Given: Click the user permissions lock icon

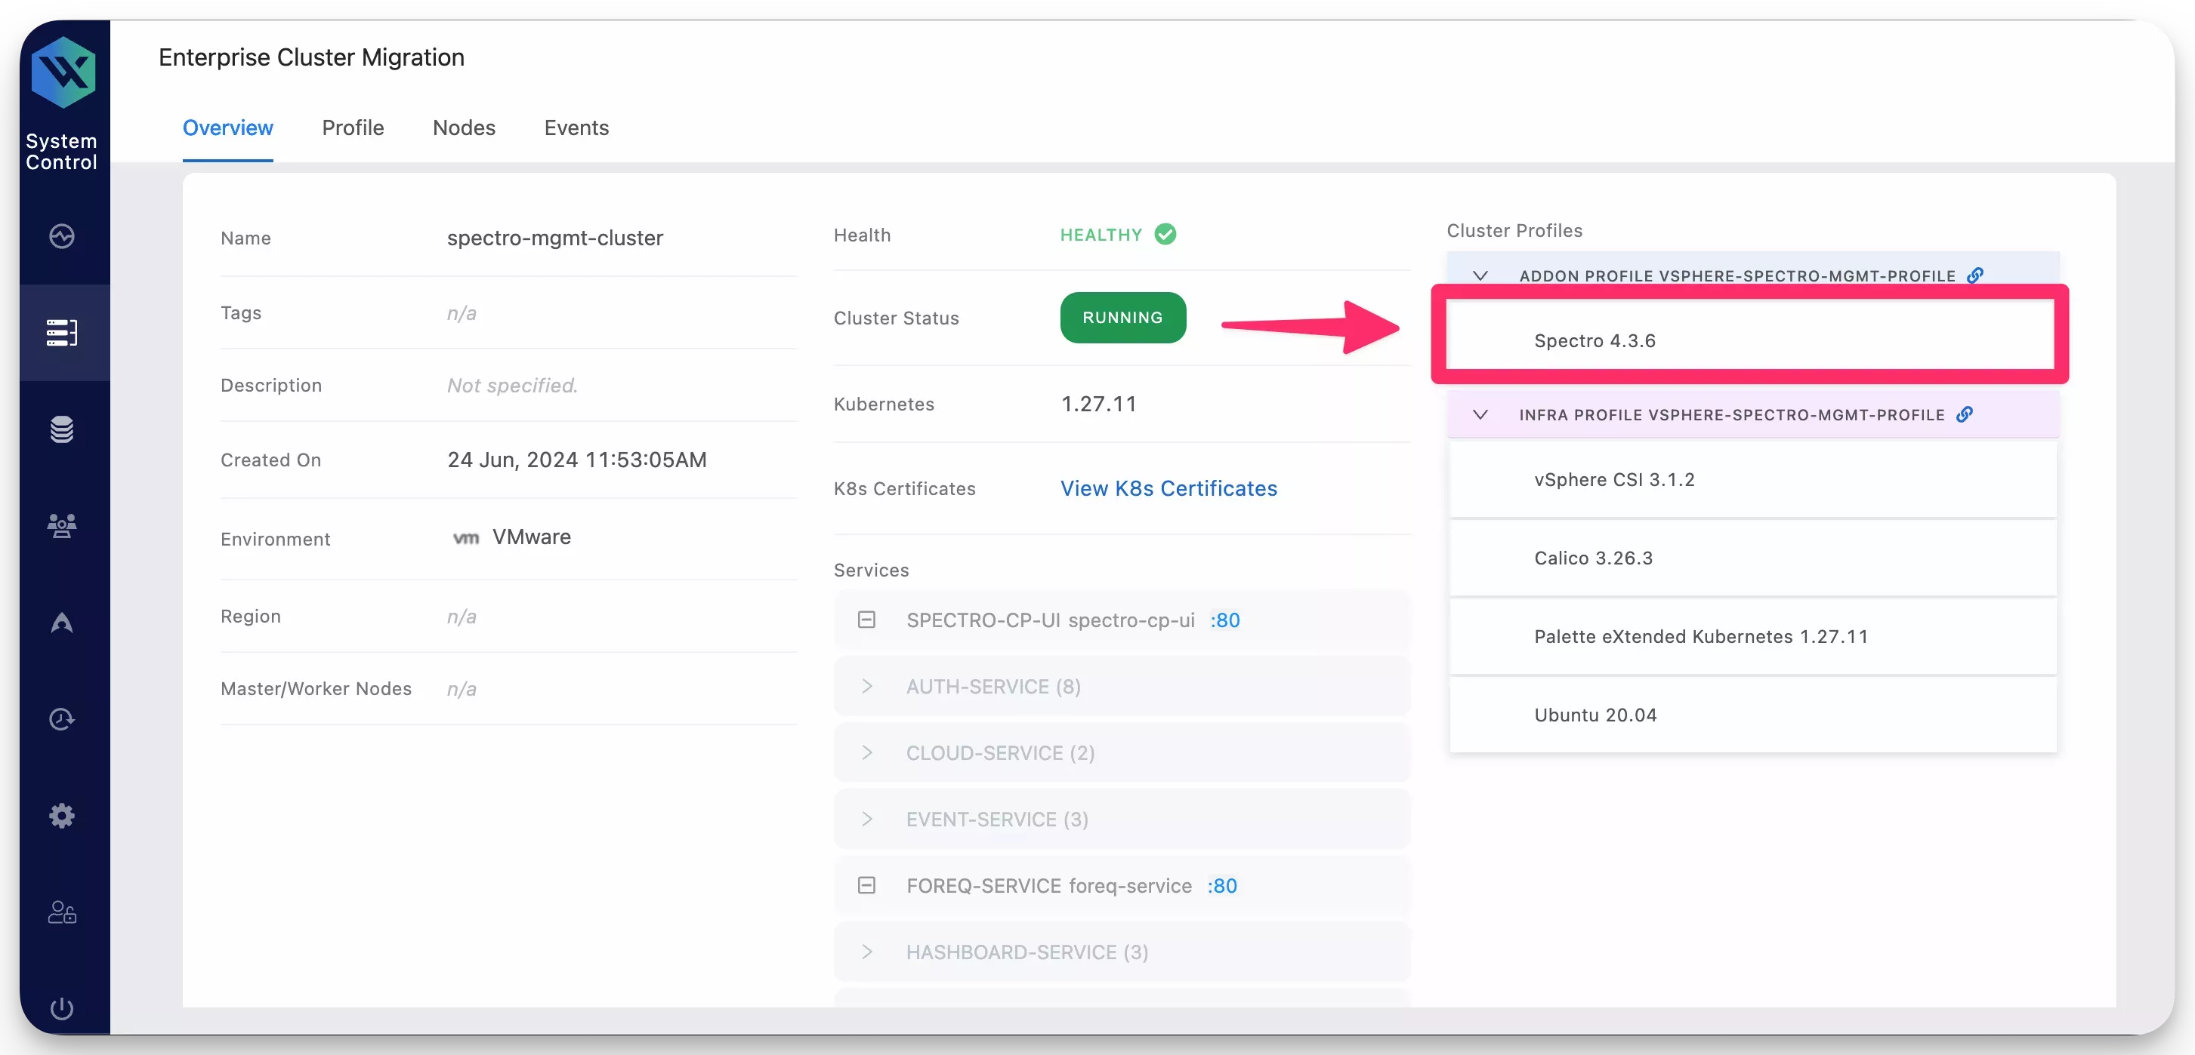Looking at the screenshot, I should tap(61, 912).
